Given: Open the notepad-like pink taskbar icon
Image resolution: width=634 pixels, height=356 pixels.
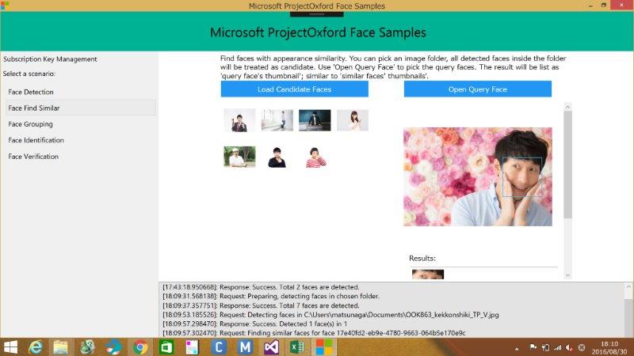Looking at the screenshot, I should [x=193, y=347].
